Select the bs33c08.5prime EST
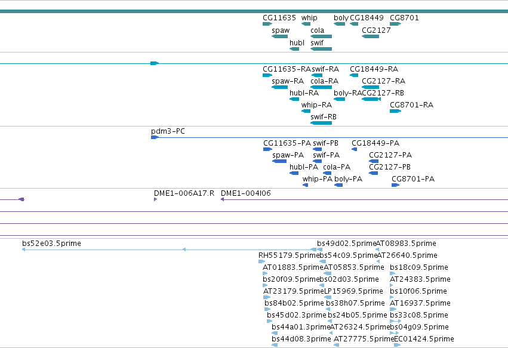508x348 pixels. coord(396,321)
